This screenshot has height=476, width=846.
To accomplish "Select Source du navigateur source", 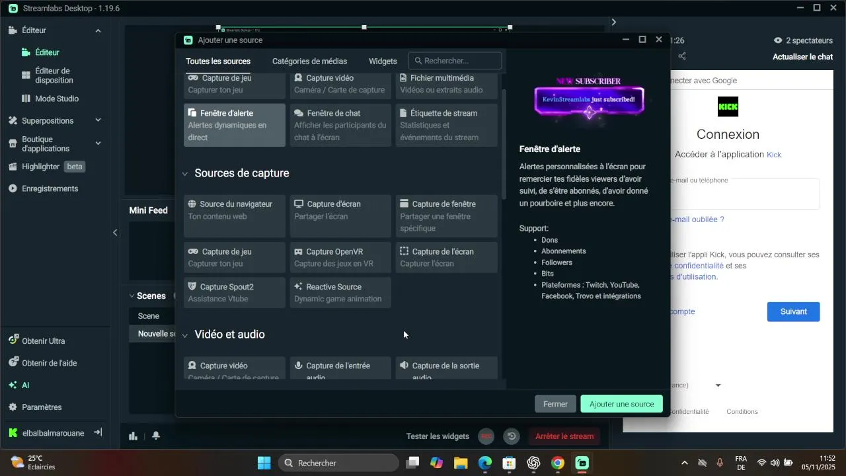I will [235, 216].
